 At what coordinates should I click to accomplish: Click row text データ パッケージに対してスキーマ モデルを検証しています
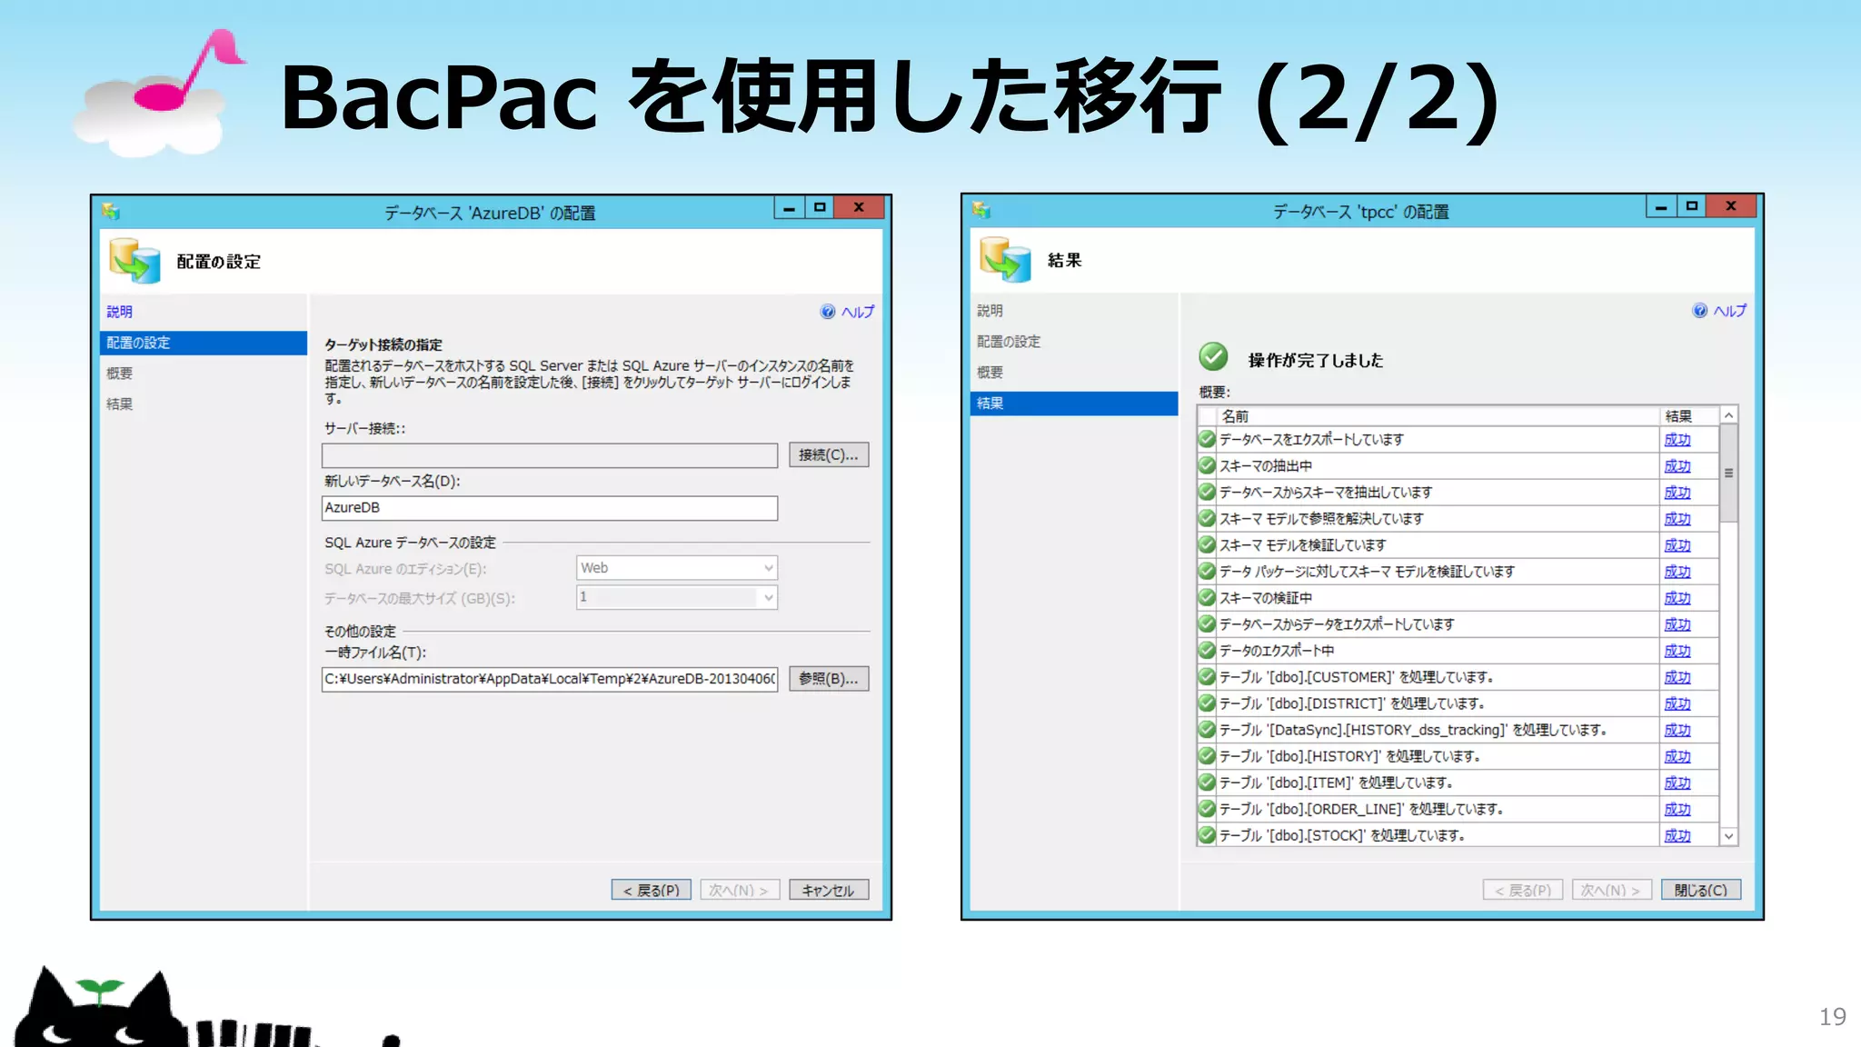click(x=1367, y=572)
